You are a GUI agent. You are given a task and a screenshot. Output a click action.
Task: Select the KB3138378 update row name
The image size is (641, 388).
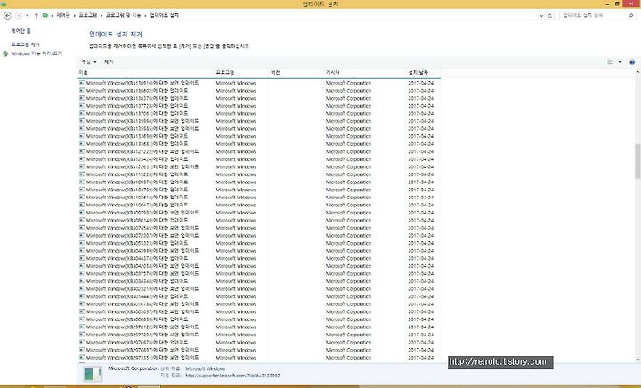[x=137, y=98]
